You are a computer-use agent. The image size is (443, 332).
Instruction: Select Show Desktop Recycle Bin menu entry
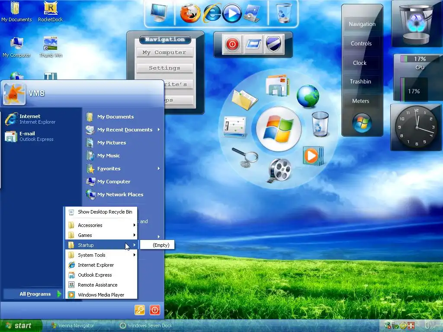tap(101, 212)
